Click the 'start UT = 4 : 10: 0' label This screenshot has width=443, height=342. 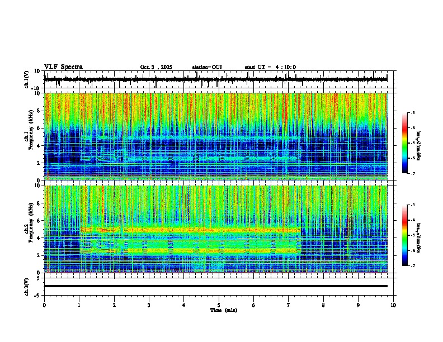coord(270,67)
